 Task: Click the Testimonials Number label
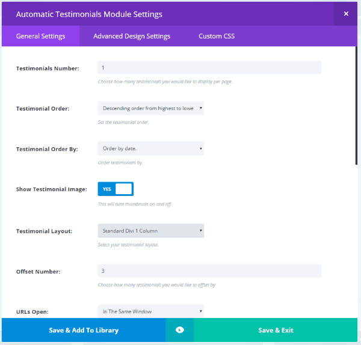click(48, 69)
